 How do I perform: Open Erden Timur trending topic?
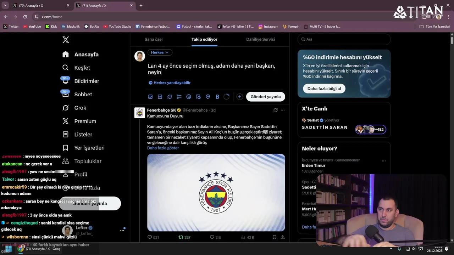pos(314,165)
